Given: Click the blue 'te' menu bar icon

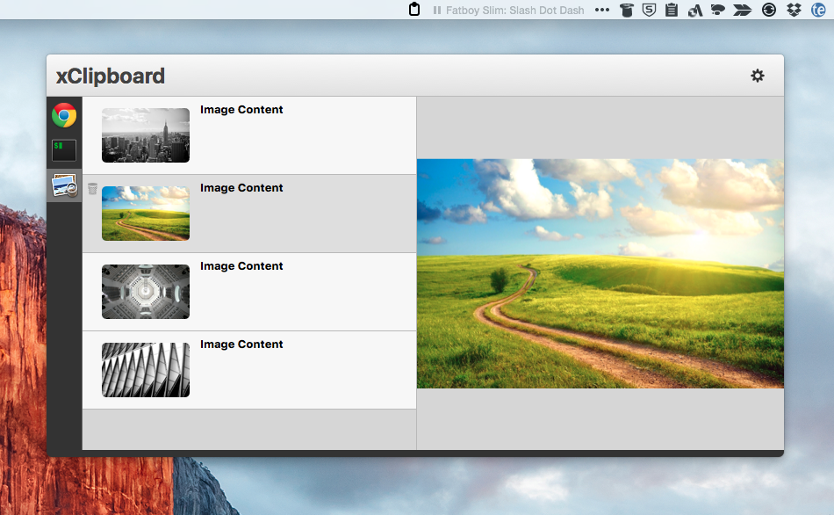Looking at the screenshot, I should point(818,11).
